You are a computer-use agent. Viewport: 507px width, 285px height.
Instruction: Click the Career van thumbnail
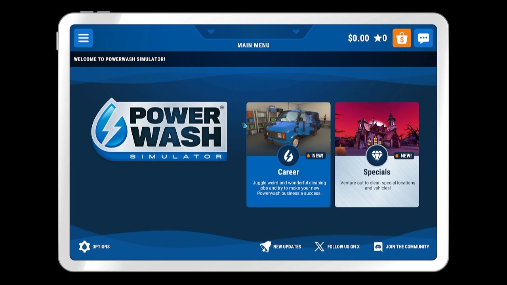pyautogui.click(x=288, y=129)
